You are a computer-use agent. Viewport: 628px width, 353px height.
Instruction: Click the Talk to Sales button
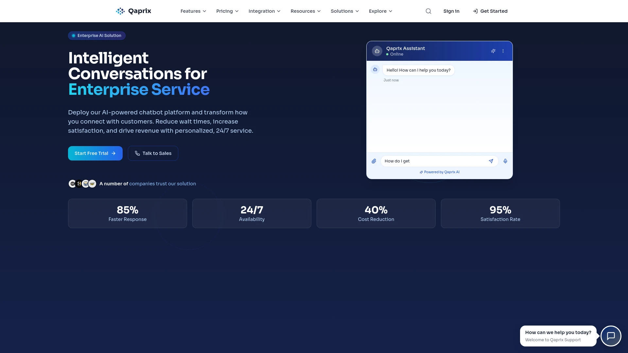(153, 153)
